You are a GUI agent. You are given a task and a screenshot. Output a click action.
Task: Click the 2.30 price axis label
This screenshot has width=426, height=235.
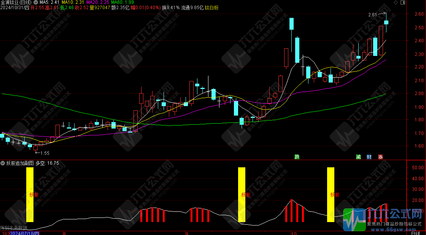(419, 54)
